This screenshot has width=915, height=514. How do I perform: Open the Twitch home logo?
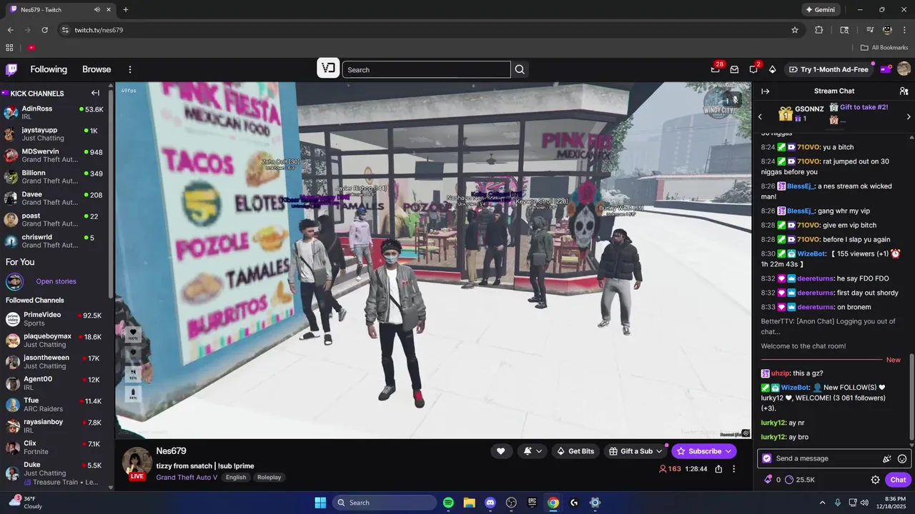[11, 69]
